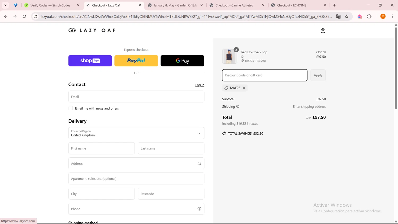Switch to January & May Garden tab
The image size is (398, 224).
[x=175, y=5]
